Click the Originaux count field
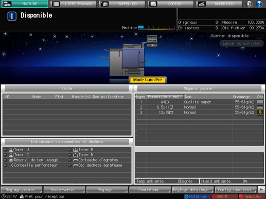Viewport: 266px width, 199px height. pos(199,22)
